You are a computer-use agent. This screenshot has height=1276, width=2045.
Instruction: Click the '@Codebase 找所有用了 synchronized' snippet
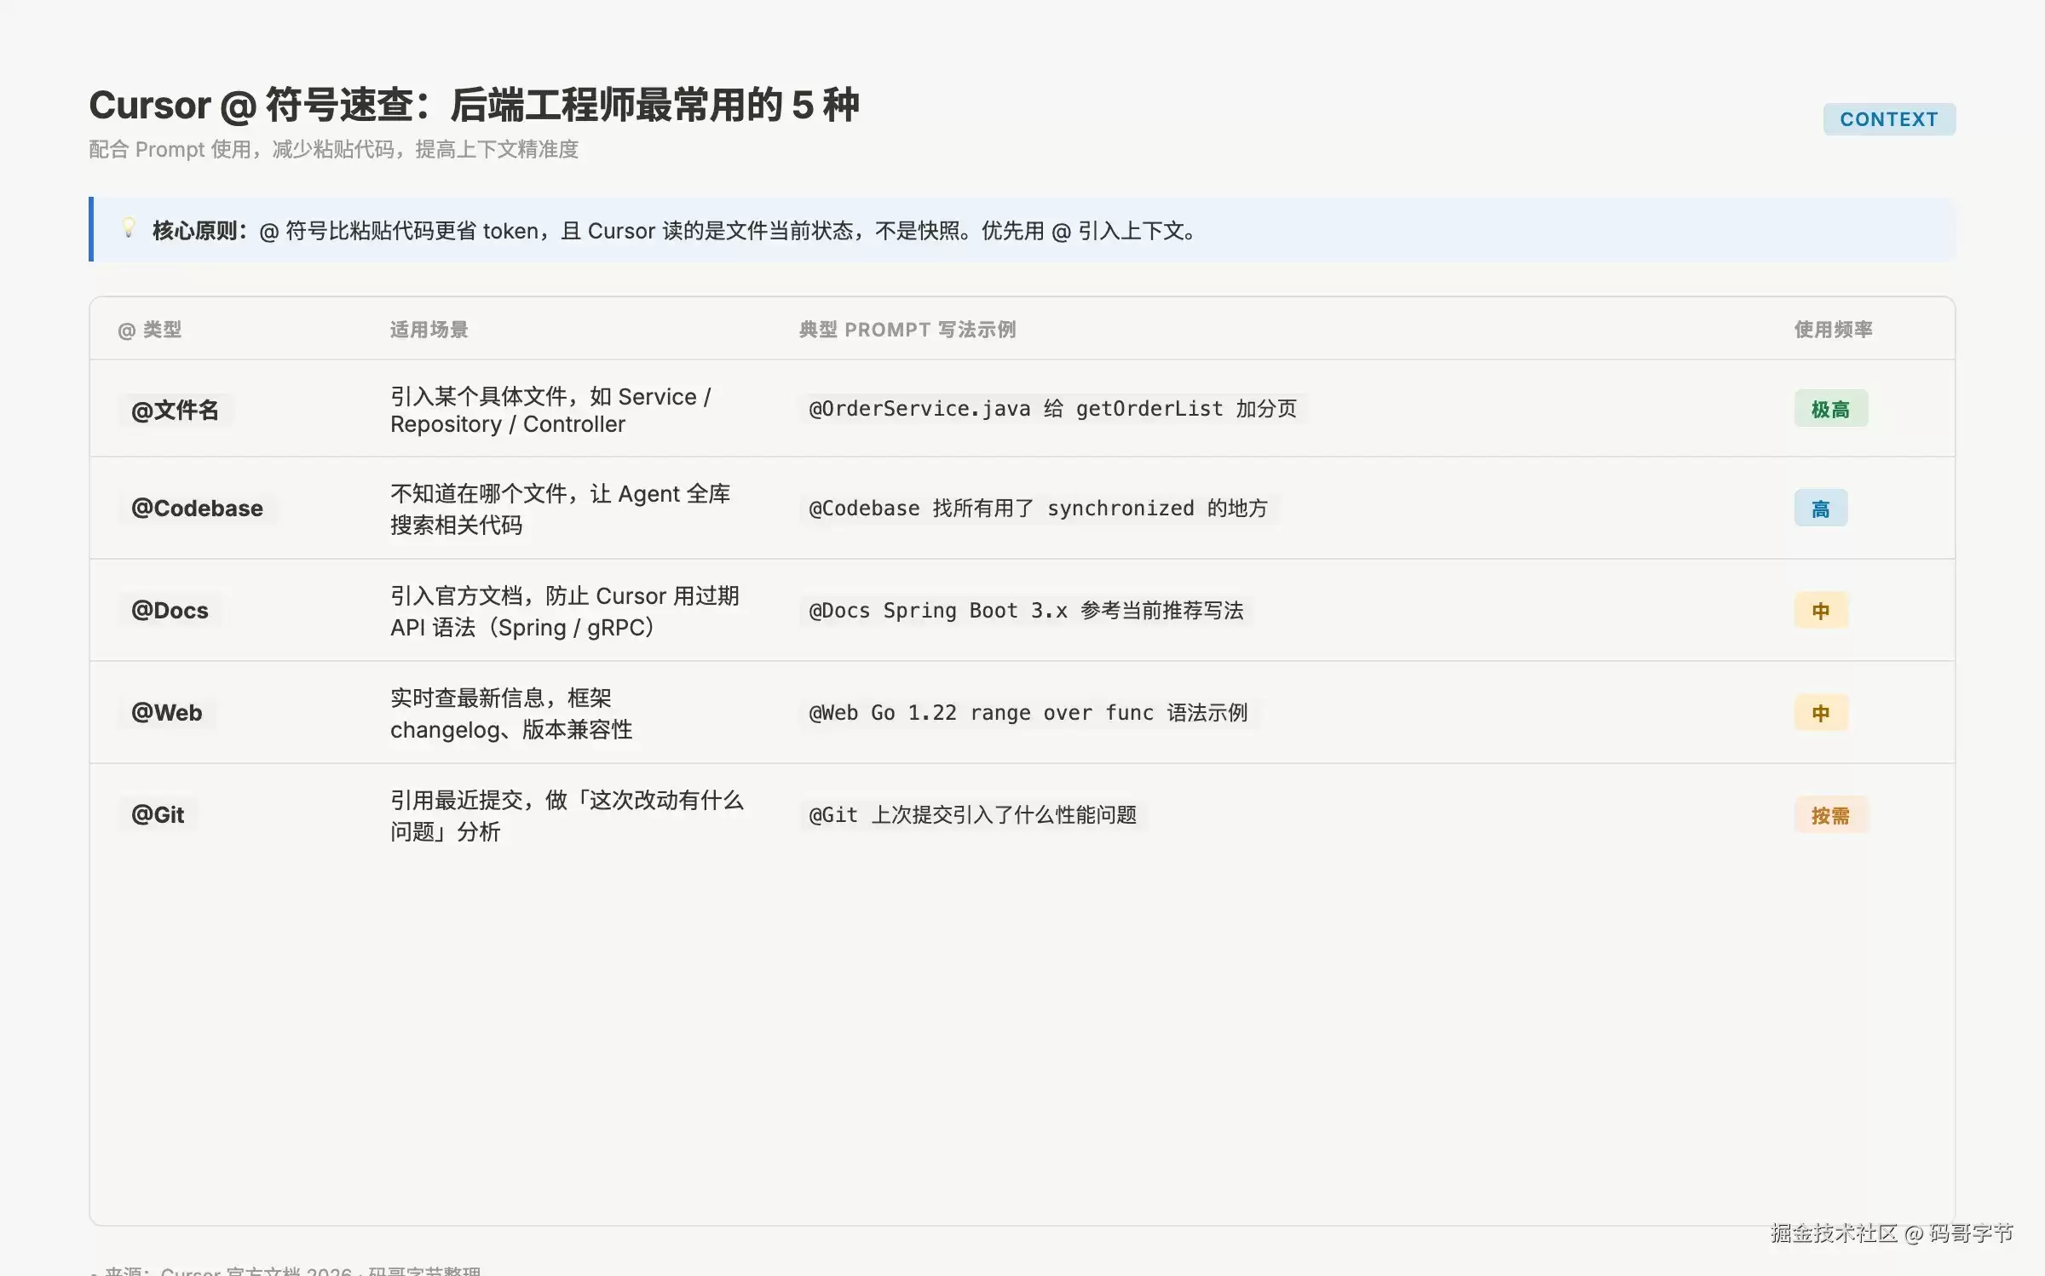coord(1038,509)
